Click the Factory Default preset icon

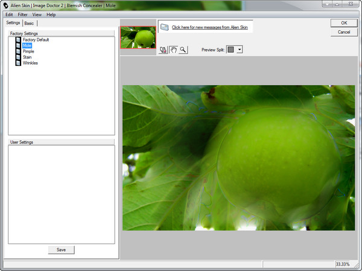click(x=19, y=40)
